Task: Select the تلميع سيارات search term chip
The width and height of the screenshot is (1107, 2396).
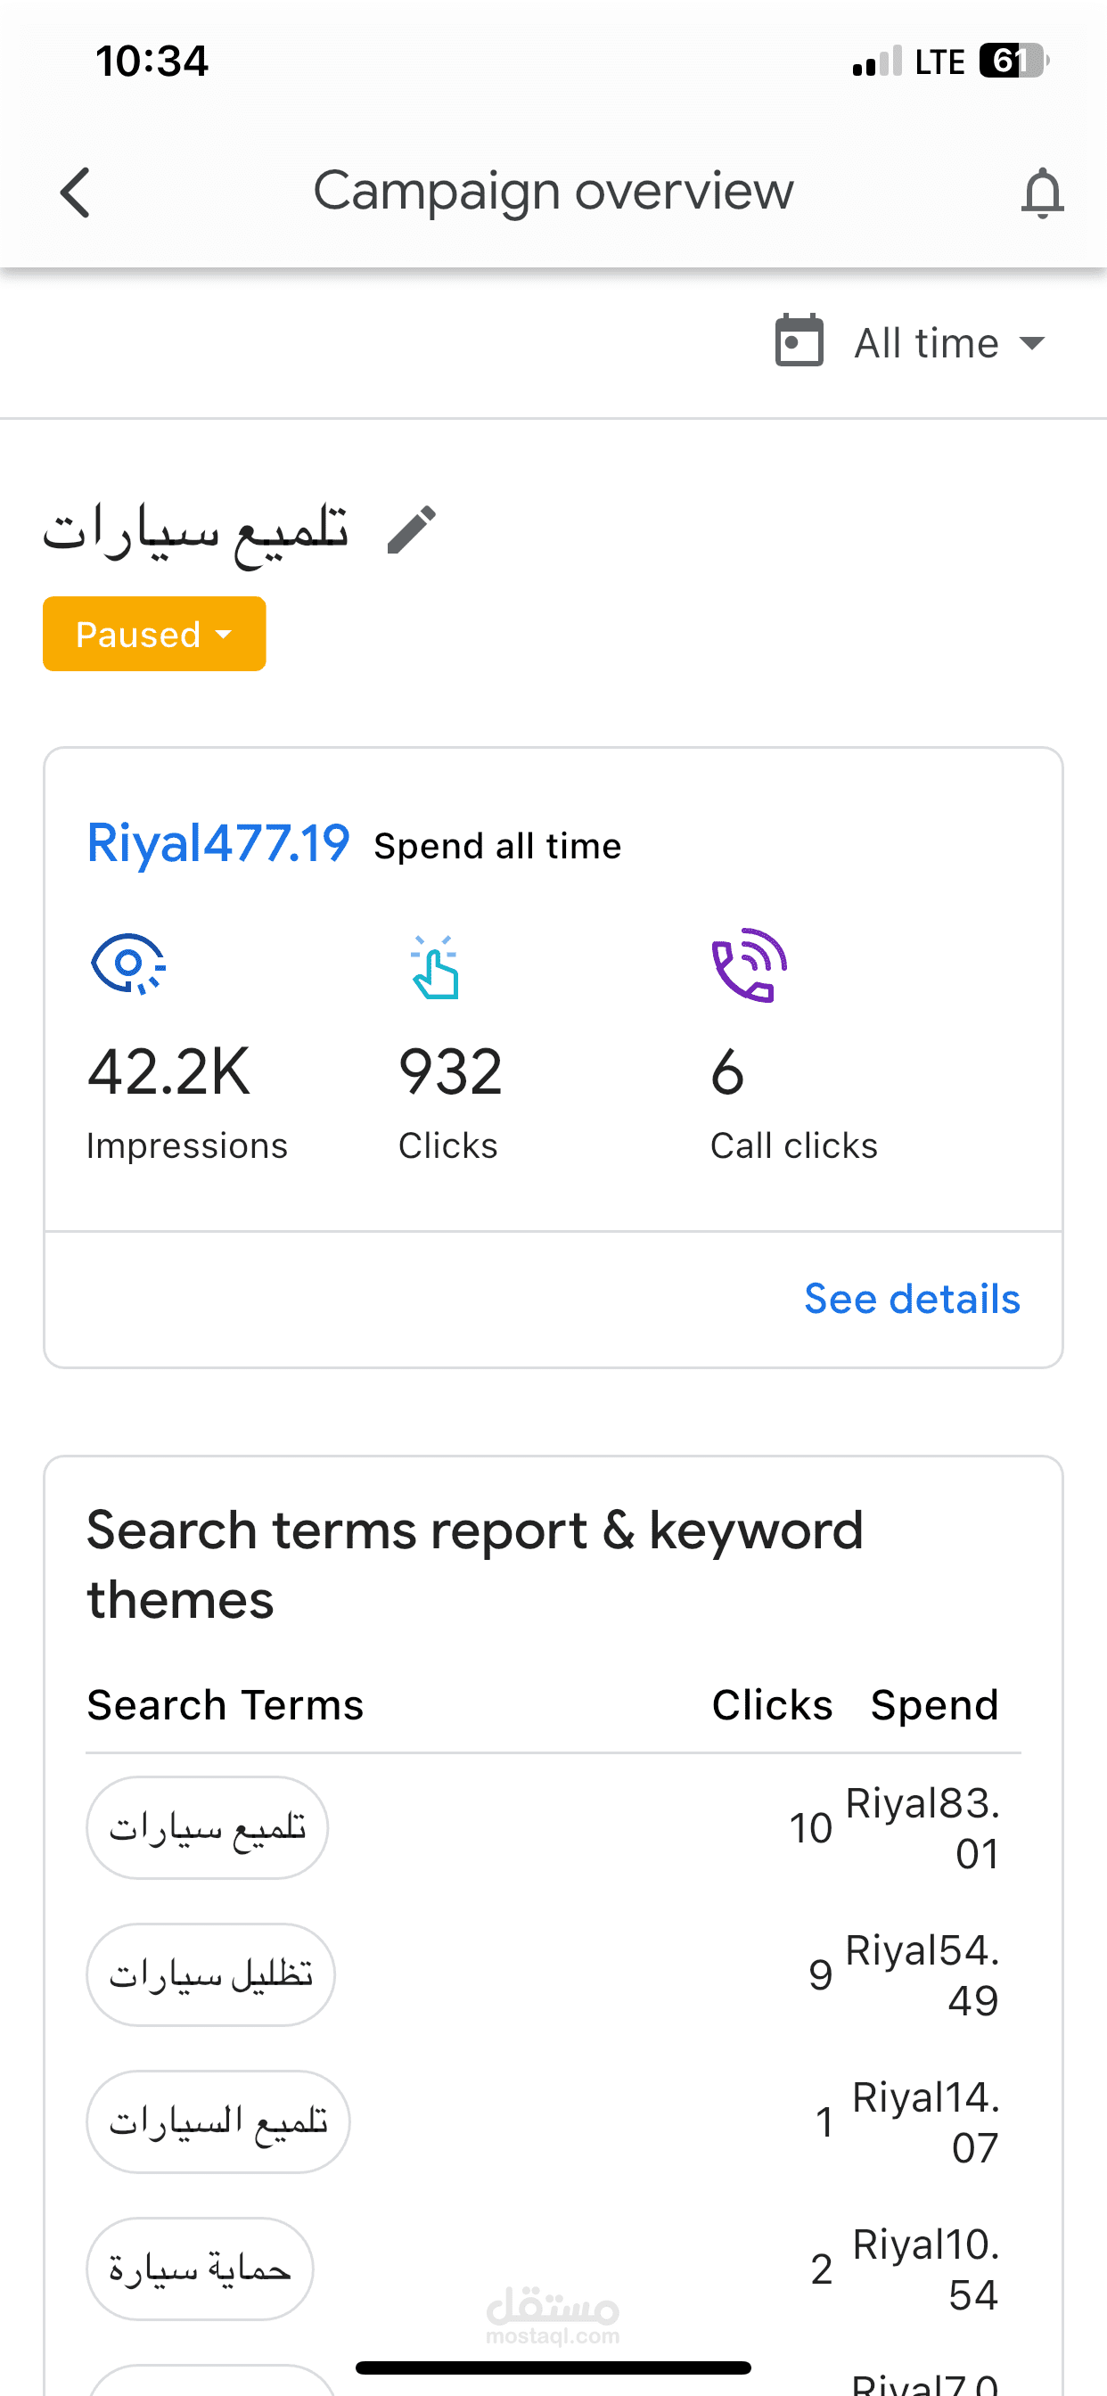Action: [x=208, y=1827]
